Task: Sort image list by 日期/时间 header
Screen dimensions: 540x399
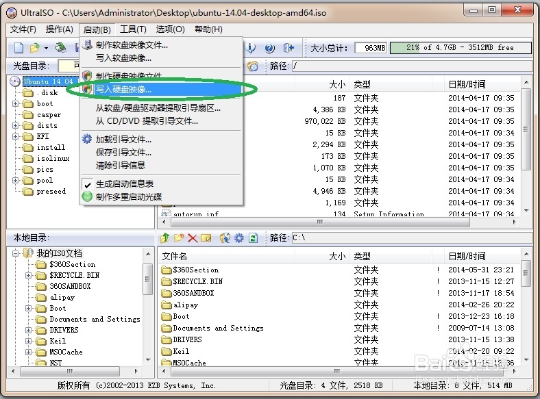Action: [x=481, y=84]
